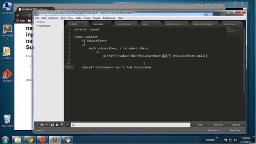Toggle highlight matches option
Viewport: 256px width, 144px height.
(67, 125)
